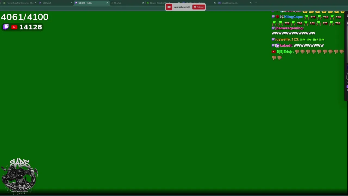Click the Twitch icon near viewer count

click(6, 27)
